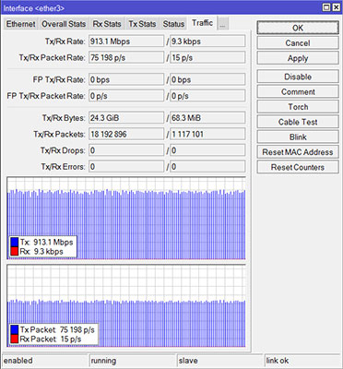Click the 'Tx/Rx Errors:' label
This screenshot has width=343, height=369.
[64, 167]
